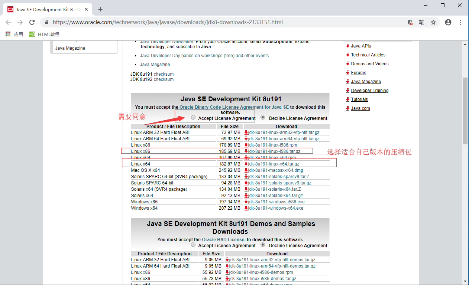Download jdk-8u191-solaris-x64.tar.Z
The height and width of the screenshot is (285, 469).
point(275,189)
